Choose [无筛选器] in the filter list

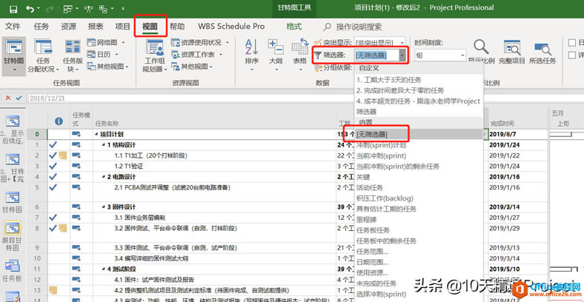coord(419,134)
